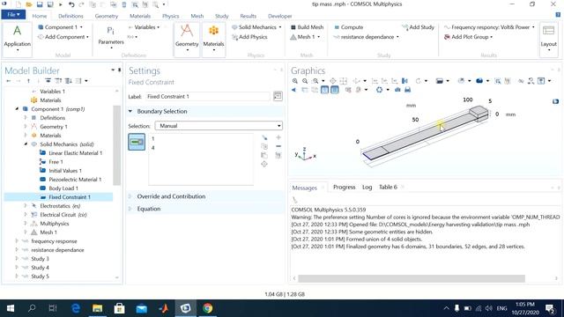Click the Add Physics button
Screen dimensions: 564x317
[x=249, y=37]
